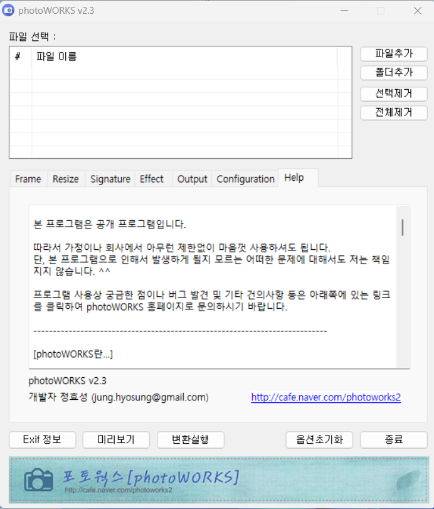Click the 폴더추가 button
This screenshot has width=434, height=509.
click(x=394, y=72)
